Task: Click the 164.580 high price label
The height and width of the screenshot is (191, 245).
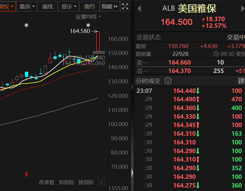Action: coord(80,31)
